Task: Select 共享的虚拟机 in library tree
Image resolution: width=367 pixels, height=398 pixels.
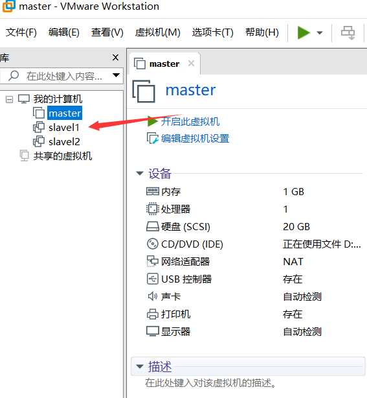Action: tap(63, 156)
